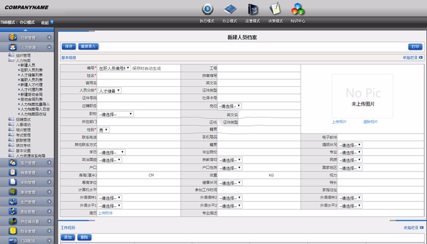This screenshot has width=427, height=244.
Task: Open the 性别 dropdown
Action: point(103,129)
